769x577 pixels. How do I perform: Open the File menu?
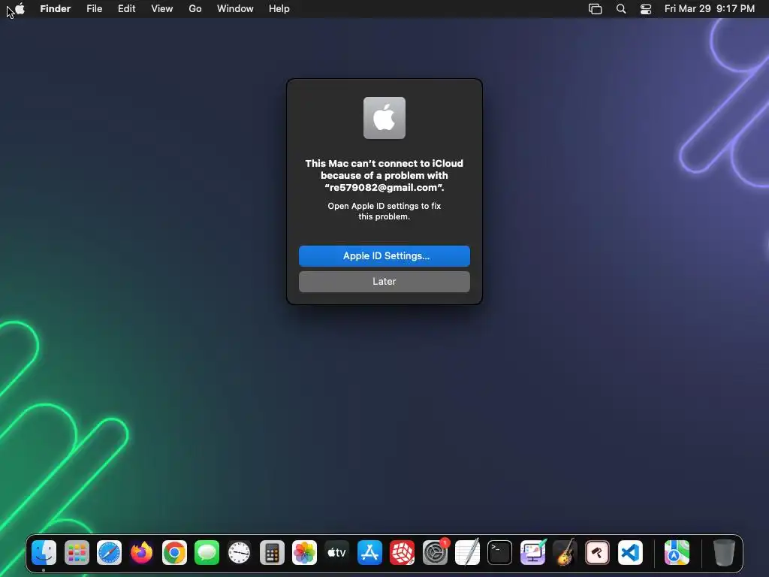(x=94, y=9)
